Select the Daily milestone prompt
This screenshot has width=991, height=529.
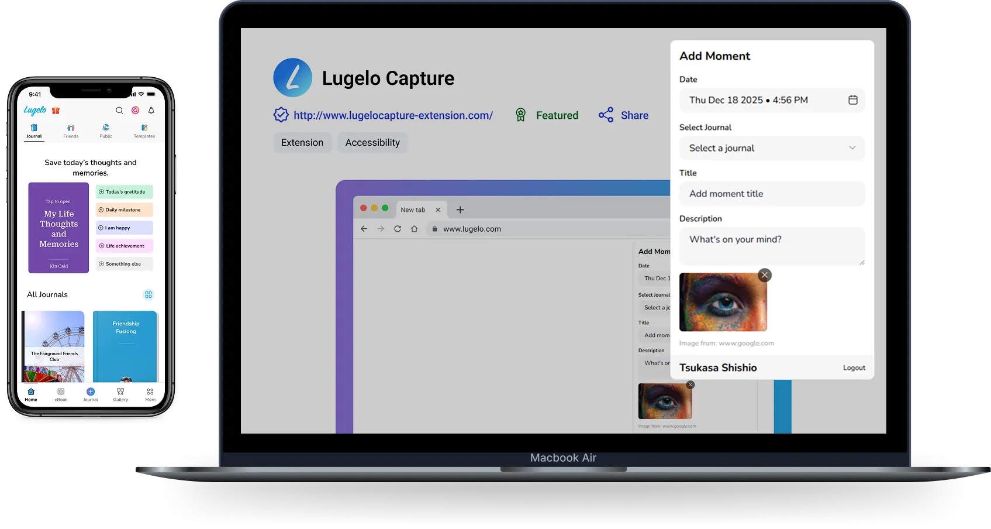pos(125,210)
